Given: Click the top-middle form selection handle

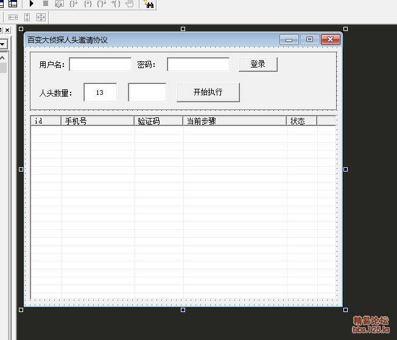Looking at the screenshot, I should 183,29.
